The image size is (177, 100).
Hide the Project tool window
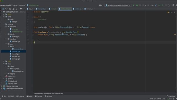24,9
